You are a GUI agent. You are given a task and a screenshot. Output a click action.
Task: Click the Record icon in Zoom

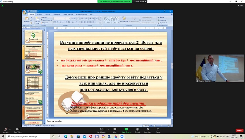pyautogui.click(x=137, y=129)
